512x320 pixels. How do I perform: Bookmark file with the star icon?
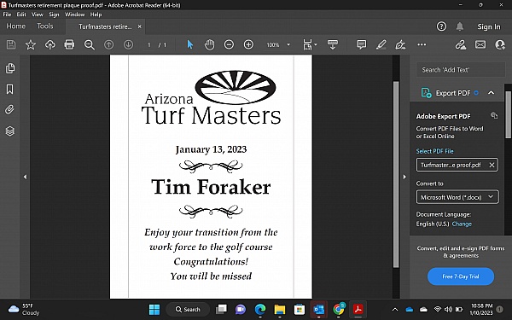[x=31, y=44]
